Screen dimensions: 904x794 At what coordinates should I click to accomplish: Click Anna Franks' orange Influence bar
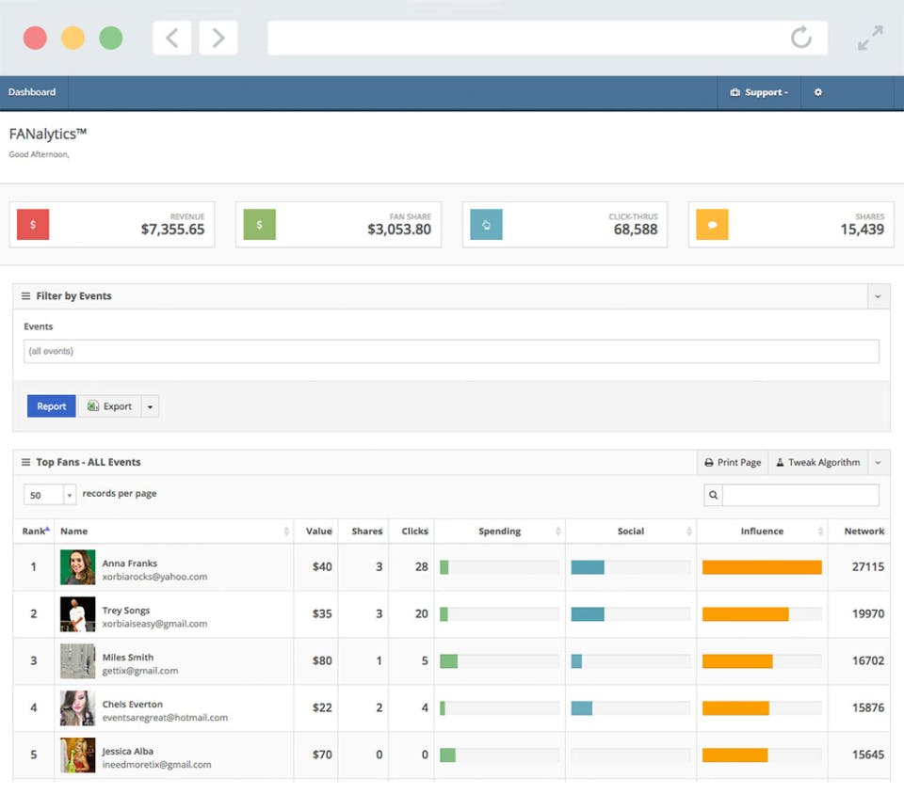762,567
